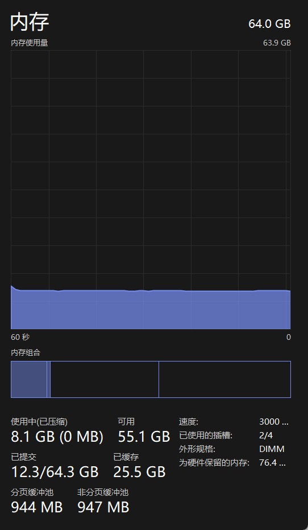The image size is (308, 530).
Task: Click the 63.9 GB graph maximum label
Action: 277,43
